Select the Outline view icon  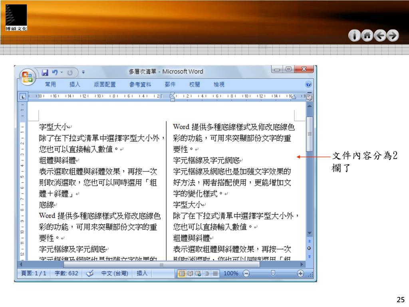(x=206, y=273)
